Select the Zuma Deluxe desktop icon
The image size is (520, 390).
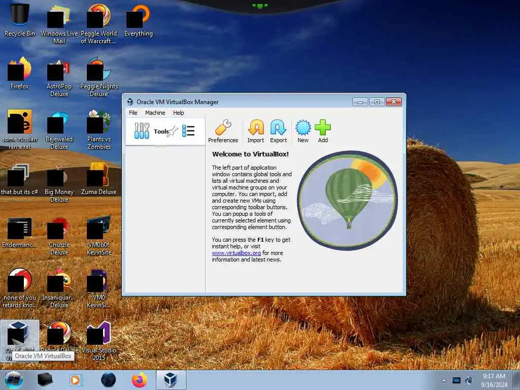coord(99,179)
